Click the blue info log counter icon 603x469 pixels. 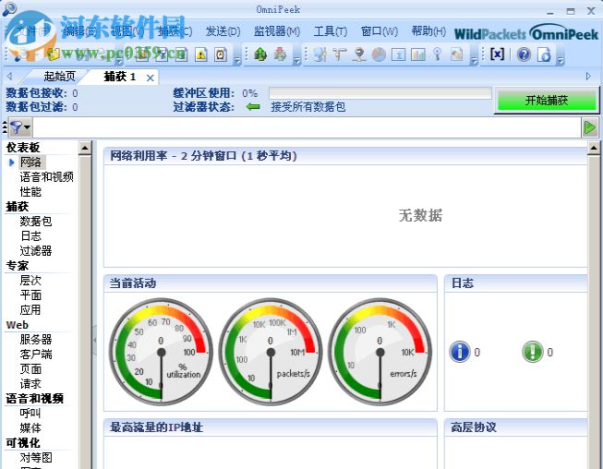460,352
